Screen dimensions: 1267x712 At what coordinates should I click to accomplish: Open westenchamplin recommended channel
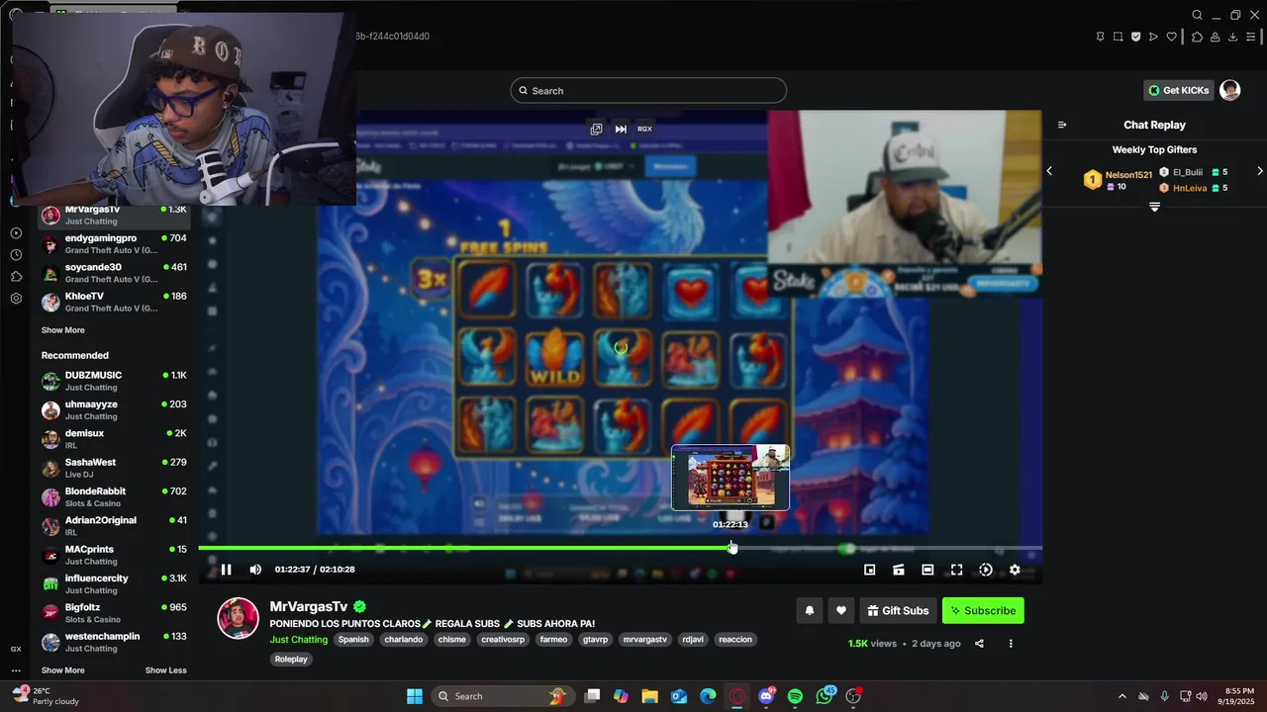click(113, 642)
